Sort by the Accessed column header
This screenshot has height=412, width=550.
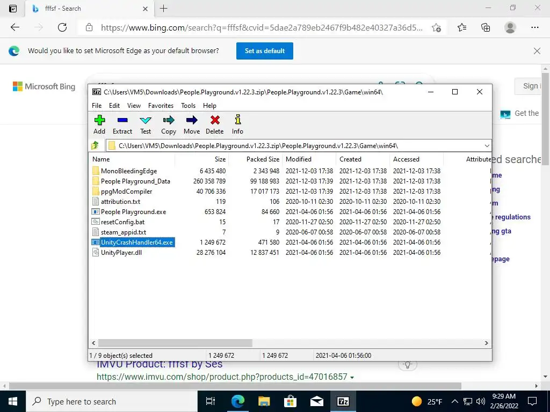pos(416,159)
